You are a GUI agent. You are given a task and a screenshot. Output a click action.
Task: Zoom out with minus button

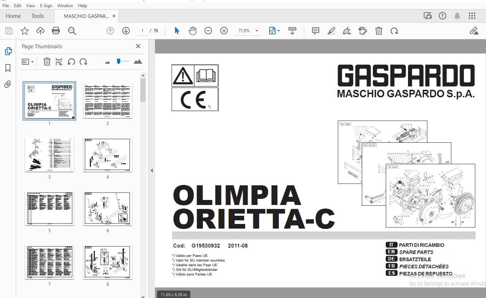click(208, 31)
